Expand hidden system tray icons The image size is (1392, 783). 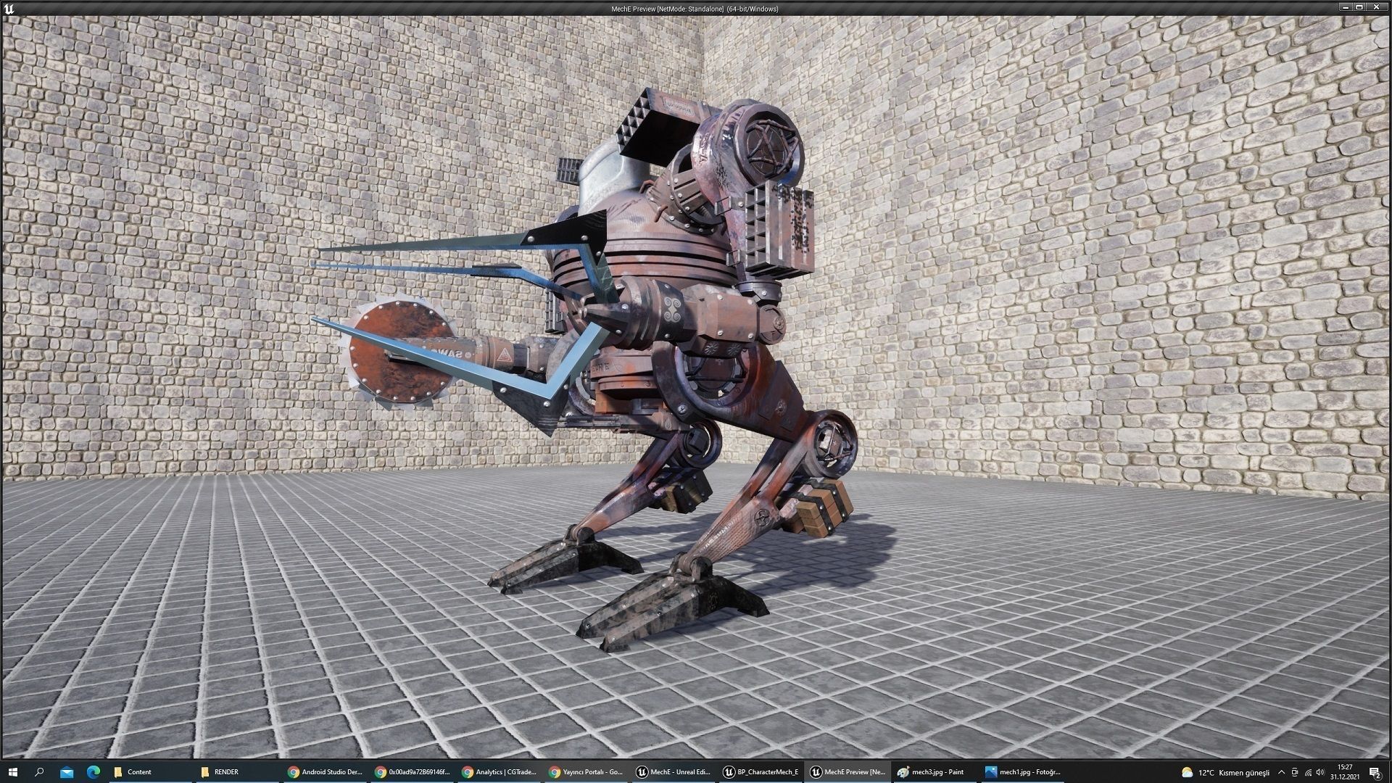[x=1281, y=772]
